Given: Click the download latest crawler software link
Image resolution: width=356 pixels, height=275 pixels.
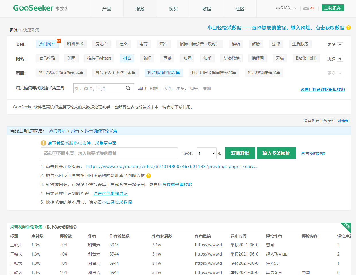Looking at the screenshot, I should click(x=82, y=143).
